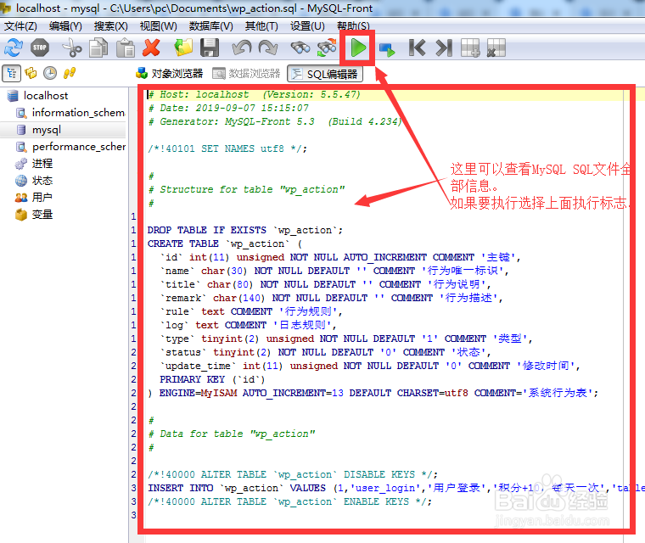The height and width of the screenshot is (543, 645).
Task: Click the PRIMARY KEY (`id`) line
Action: [x=212, y=379]
